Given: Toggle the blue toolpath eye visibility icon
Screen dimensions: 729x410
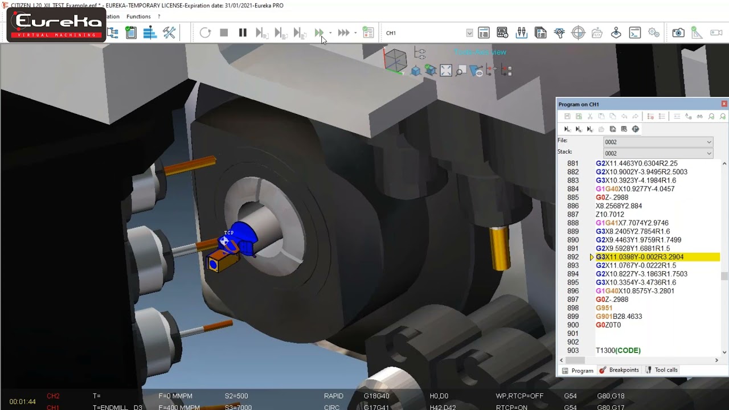Looking at the screenshot, I should (x=476, y=71).
